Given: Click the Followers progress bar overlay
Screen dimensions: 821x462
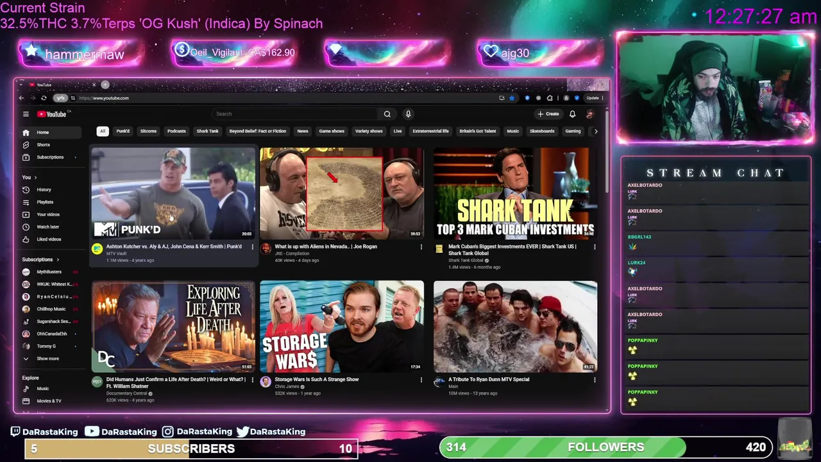Looking at the screenshot, I should point(605,447).
